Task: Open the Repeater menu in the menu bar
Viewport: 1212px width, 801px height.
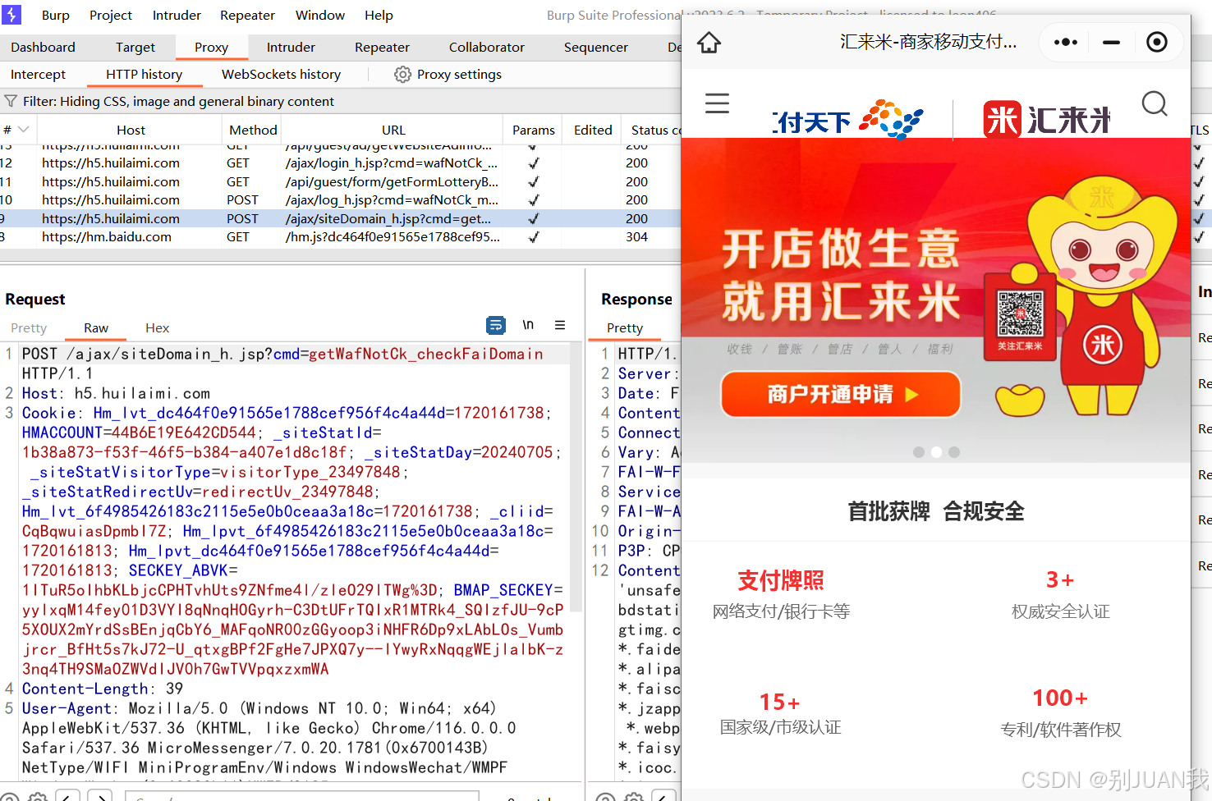Action: 247,15
